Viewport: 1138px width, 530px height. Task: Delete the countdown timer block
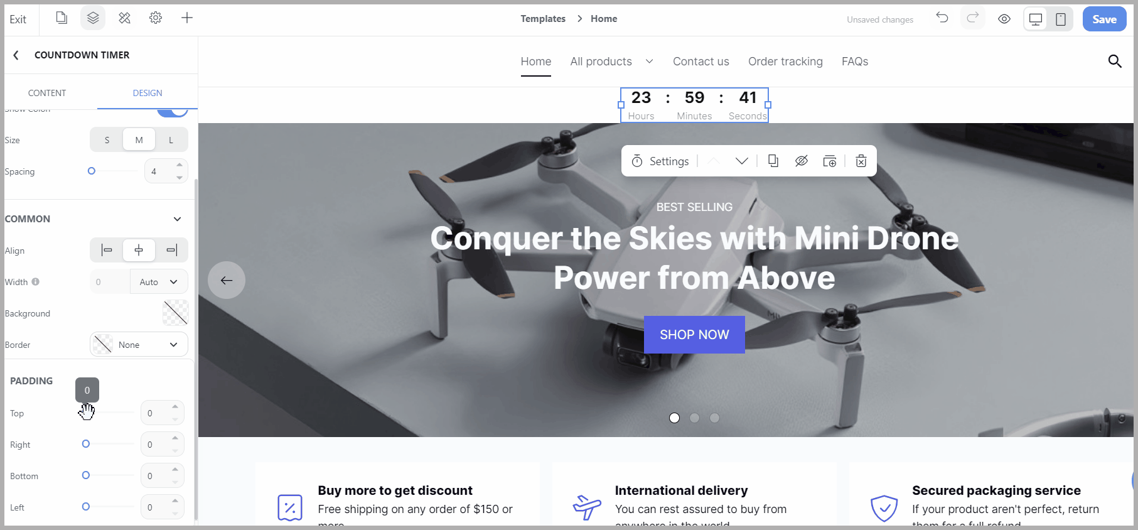click(x=861, y=161)
